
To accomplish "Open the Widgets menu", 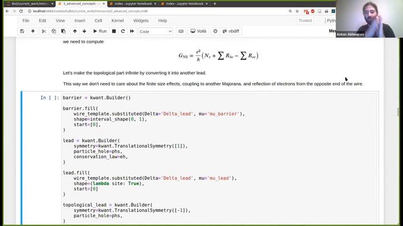I will pos(141,21).
